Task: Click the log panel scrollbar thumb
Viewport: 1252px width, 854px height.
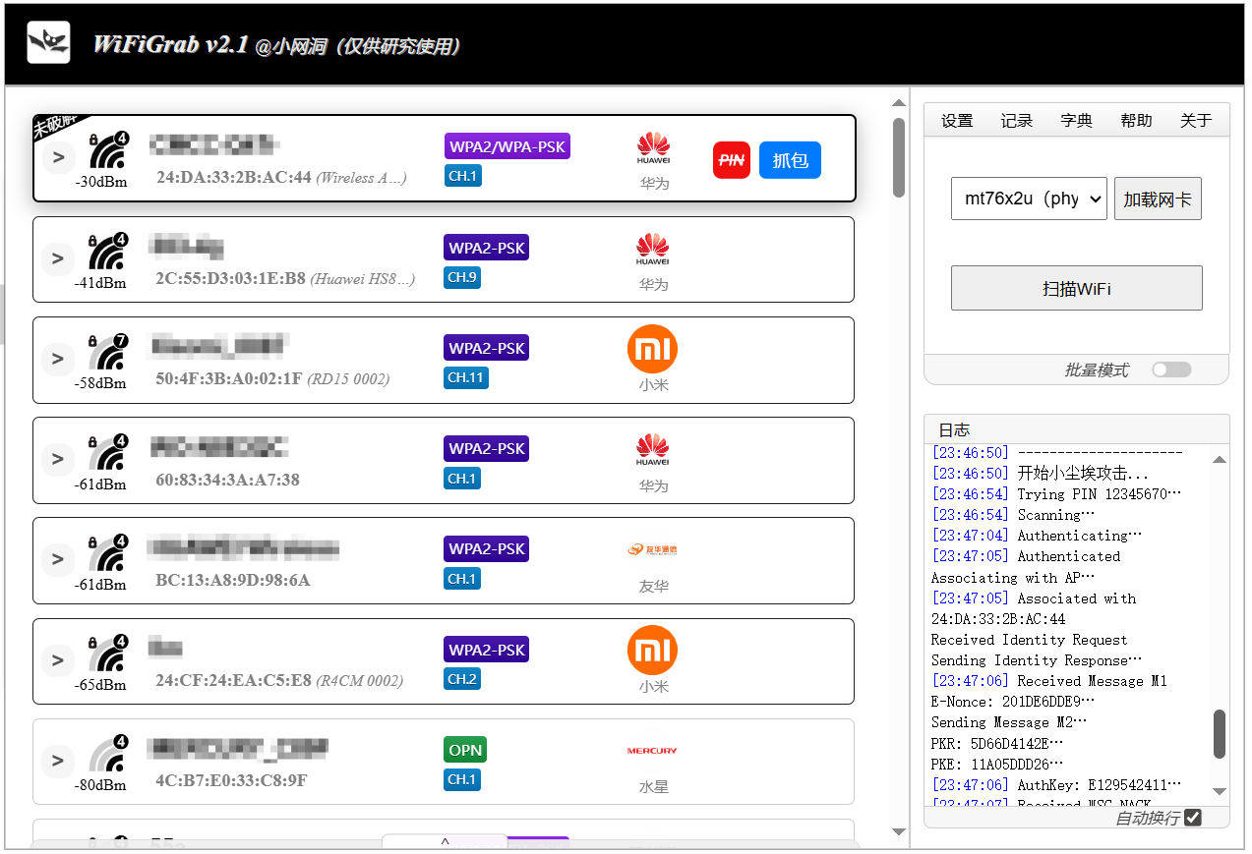Action: click(1220, 734)
